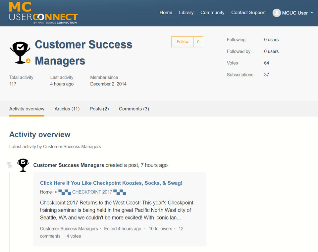The height and width of the screenshot is (252, 318).
Task: Click the Votes value 64
Action: (266, 63)
